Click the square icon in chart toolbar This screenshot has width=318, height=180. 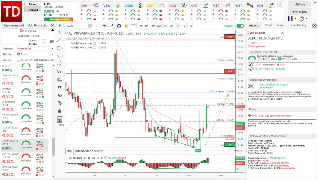click(x=97, y=26)
